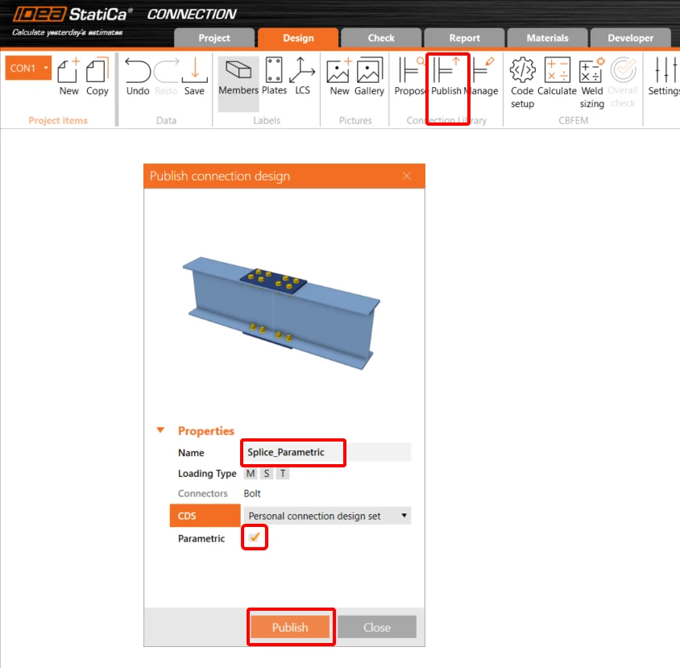The width and height of the screenshot is (680, 668).
Task: Open the pictures Gallery
Action: click(369, 77)
